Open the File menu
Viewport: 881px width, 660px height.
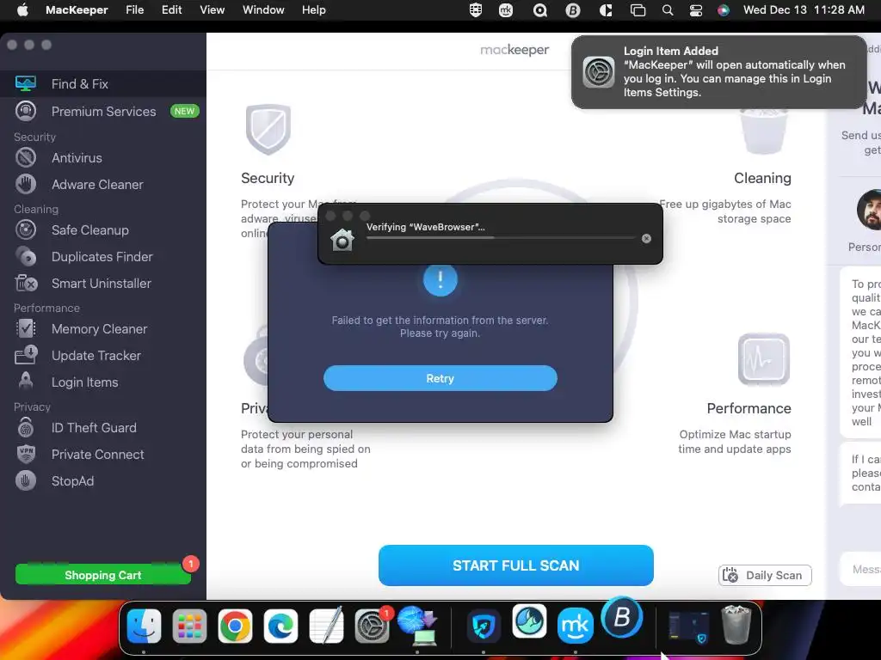(x=135, y=10)
